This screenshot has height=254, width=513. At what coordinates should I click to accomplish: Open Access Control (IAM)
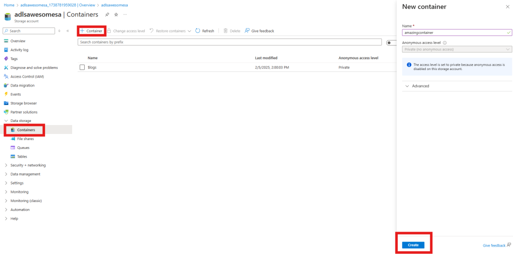(x=27, y=76)
